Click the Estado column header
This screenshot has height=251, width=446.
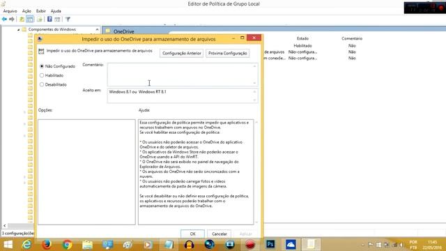pyautogui.click(x=302, y=38)
